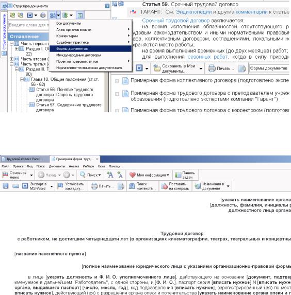
Task: Open Примерная форма трудового договора с преподавателем
Action: tap(210, 96)
